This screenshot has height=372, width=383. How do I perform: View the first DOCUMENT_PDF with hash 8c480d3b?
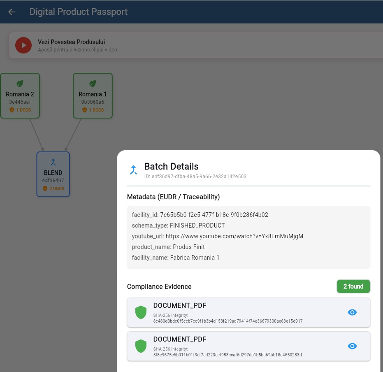pyautogui.click(x=352, y=312)
